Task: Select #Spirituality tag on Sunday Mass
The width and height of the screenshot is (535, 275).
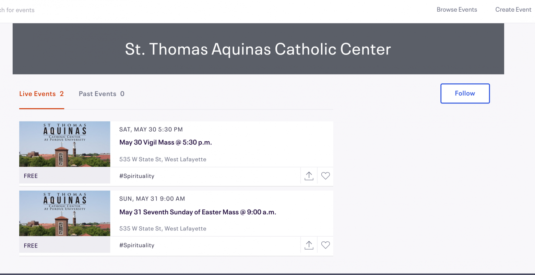Action: coord(137,245)
